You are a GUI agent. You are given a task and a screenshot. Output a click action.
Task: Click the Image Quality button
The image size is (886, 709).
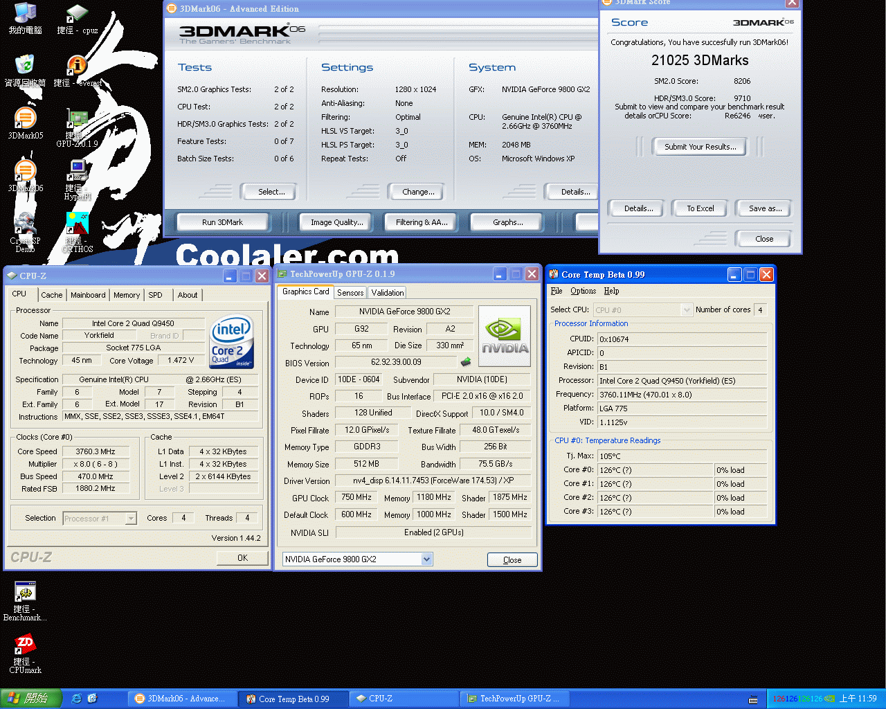coord(337,222)
